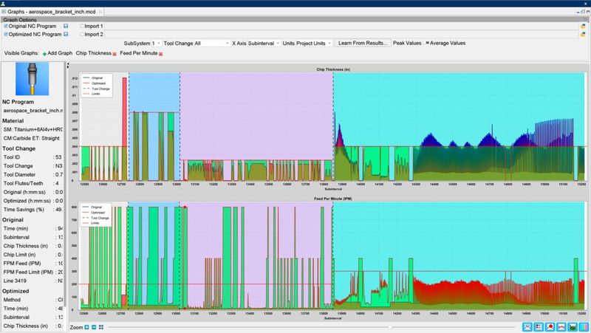Browse file icon for Import 2 row
The height and width of the screenshot is (333, 591).
pos(583,34)
